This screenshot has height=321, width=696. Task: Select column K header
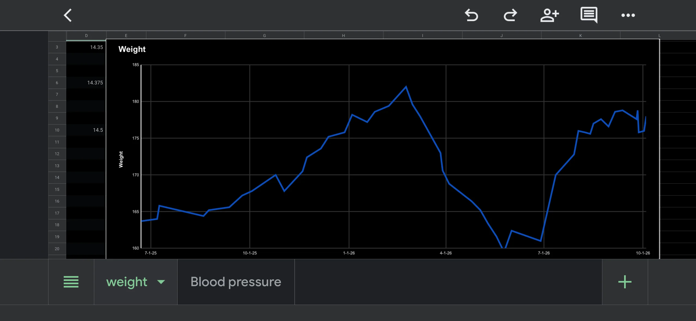pos(581,36)
